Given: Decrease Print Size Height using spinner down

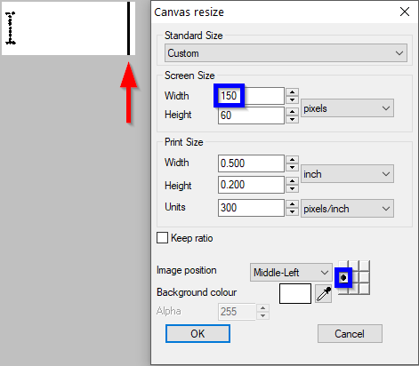Looking at the screenshot, I should click(292, 188).
